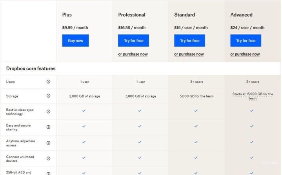Click info icon for Anytime, anywhere access
The image size is (282, 175).
(x=48, y=143)
